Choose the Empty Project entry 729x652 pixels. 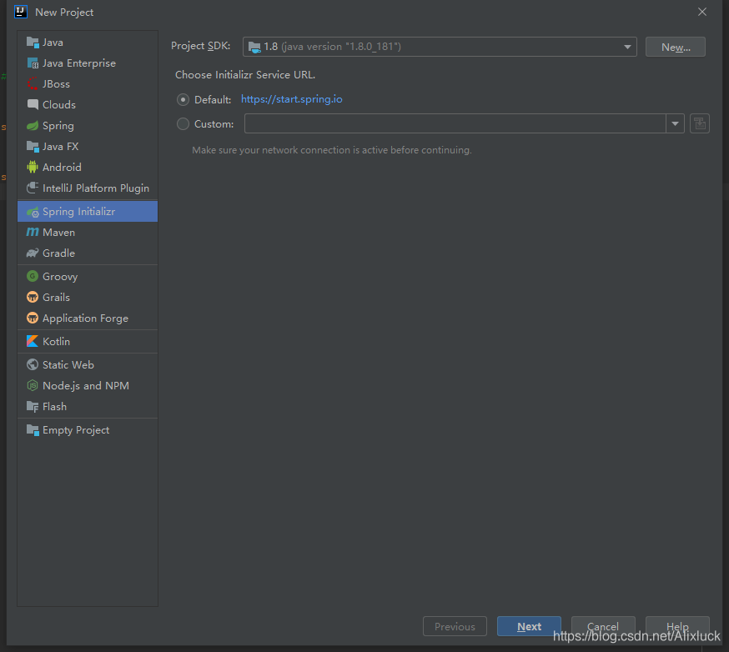pyautogui.click(x=88, y=430)
